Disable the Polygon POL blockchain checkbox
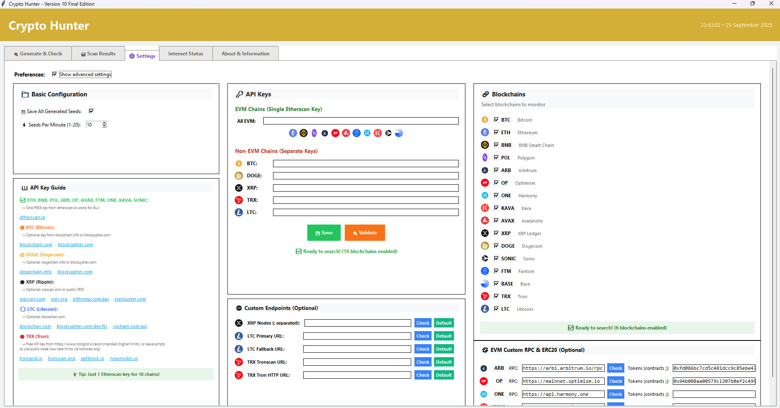Screen dimensions: 780x408 coord(496,158)
